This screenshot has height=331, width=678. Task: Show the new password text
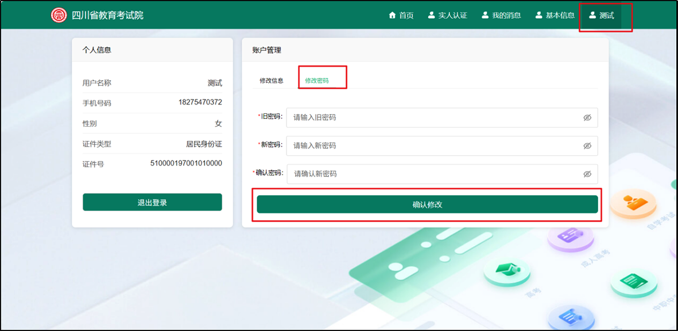(x=587, y=145)
